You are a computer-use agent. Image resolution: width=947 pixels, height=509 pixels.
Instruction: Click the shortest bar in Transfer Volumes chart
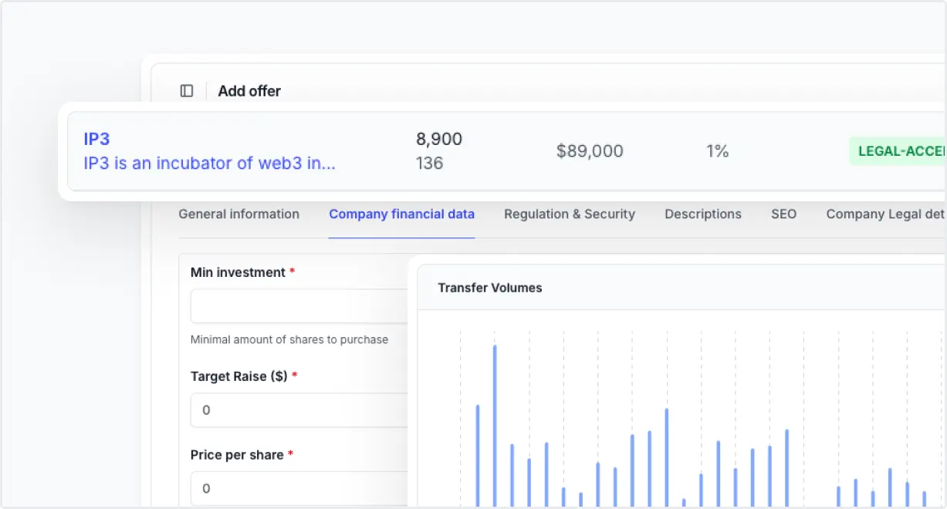tap(684, 503)
